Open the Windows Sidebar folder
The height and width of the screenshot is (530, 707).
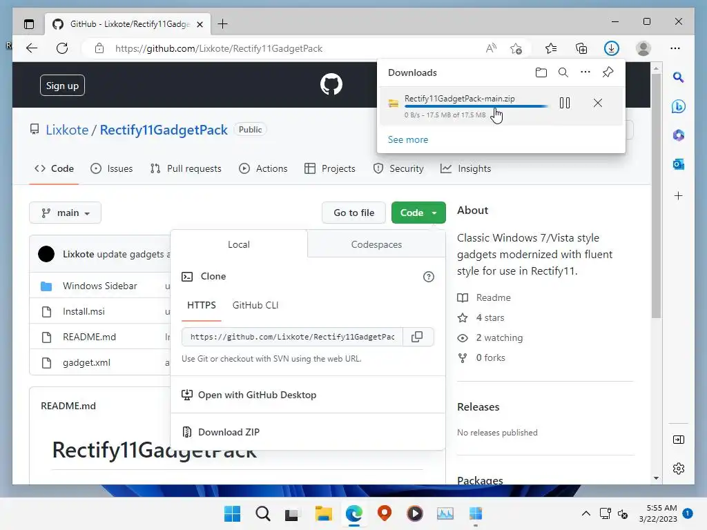[x=99, y=286]
